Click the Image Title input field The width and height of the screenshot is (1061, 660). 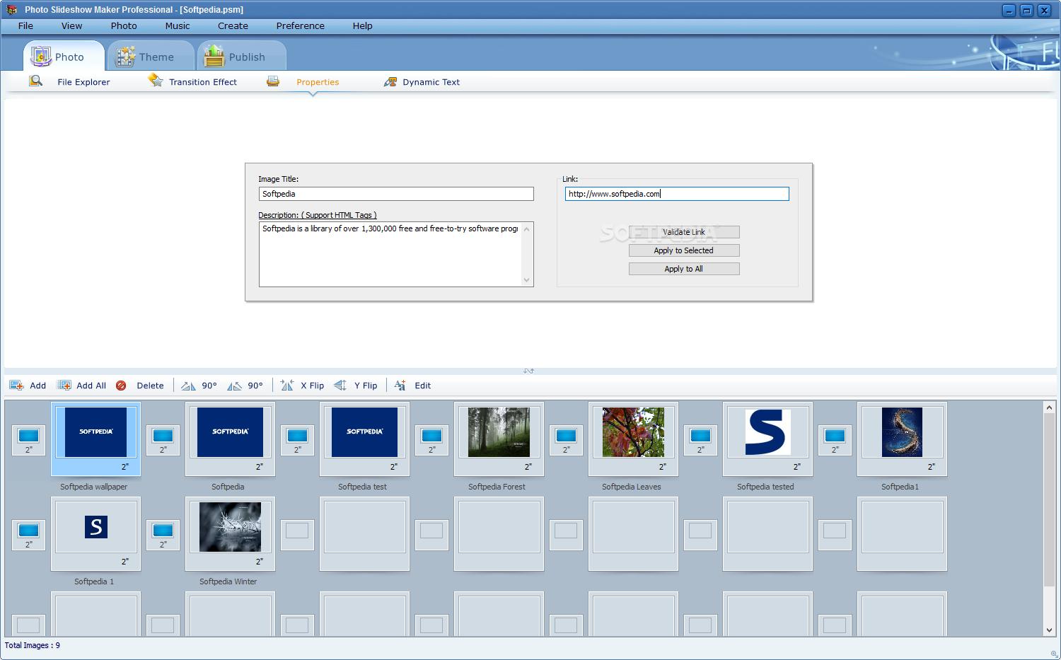click(396, 194)
